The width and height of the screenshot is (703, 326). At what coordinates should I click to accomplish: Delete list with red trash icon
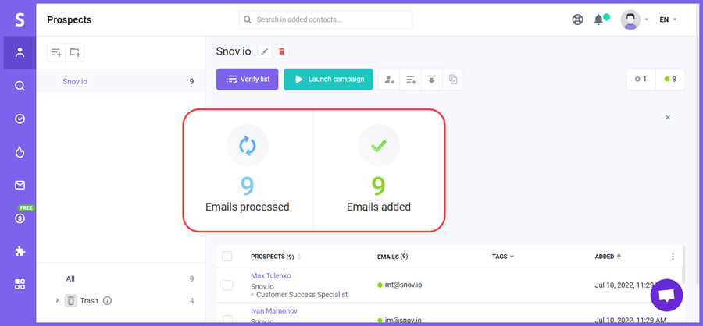click(x=281, y=52)
